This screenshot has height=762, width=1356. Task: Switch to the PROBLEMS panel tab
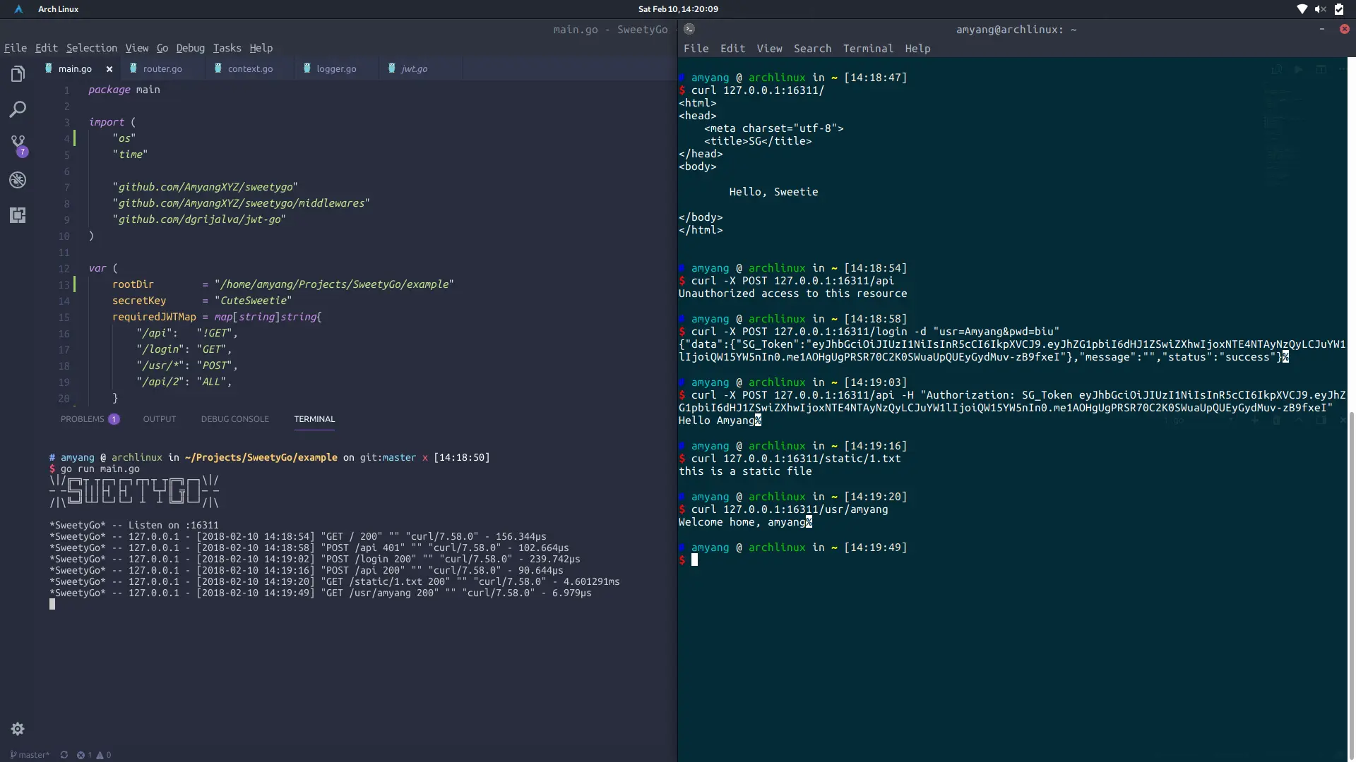[x=83, y=419]
